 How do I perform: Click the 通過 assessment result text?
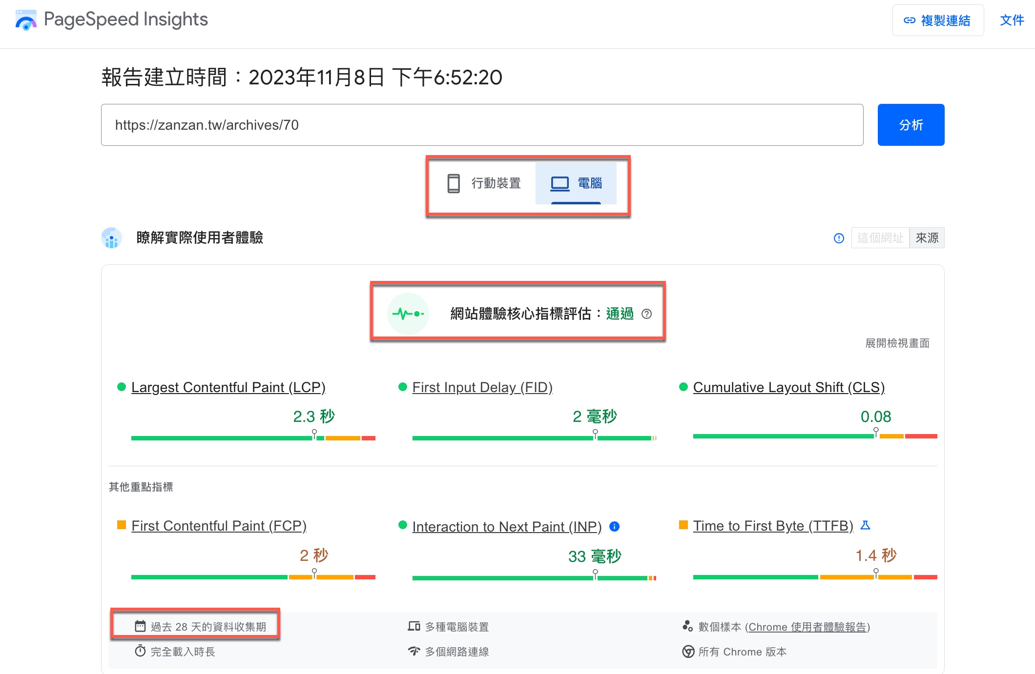point(620,314)
